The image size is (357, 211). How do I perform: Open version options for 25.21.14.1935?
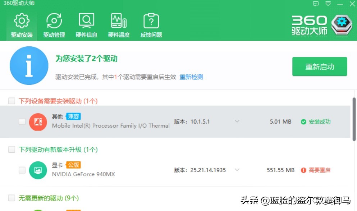click(x=237, y=170)
